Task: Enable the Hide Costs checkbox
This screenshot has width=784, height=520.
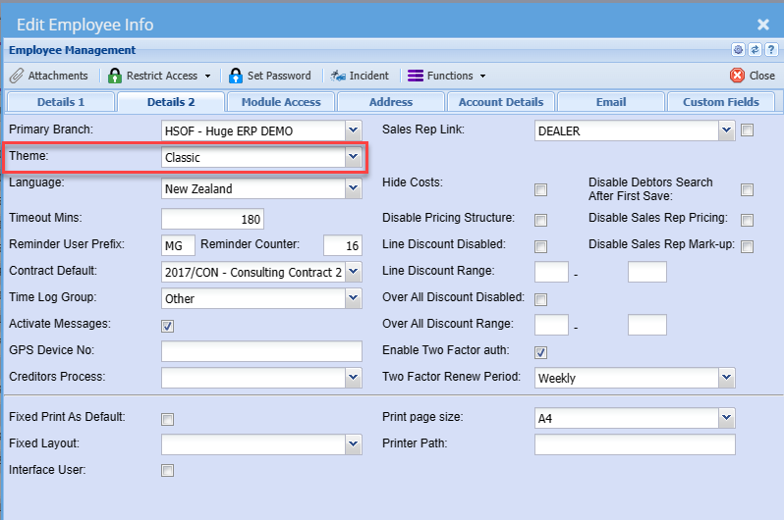Action: (540, 189)
